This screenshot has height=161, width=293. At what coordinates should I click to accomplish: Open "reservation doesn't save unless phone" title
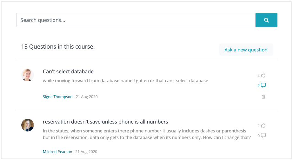105,122
